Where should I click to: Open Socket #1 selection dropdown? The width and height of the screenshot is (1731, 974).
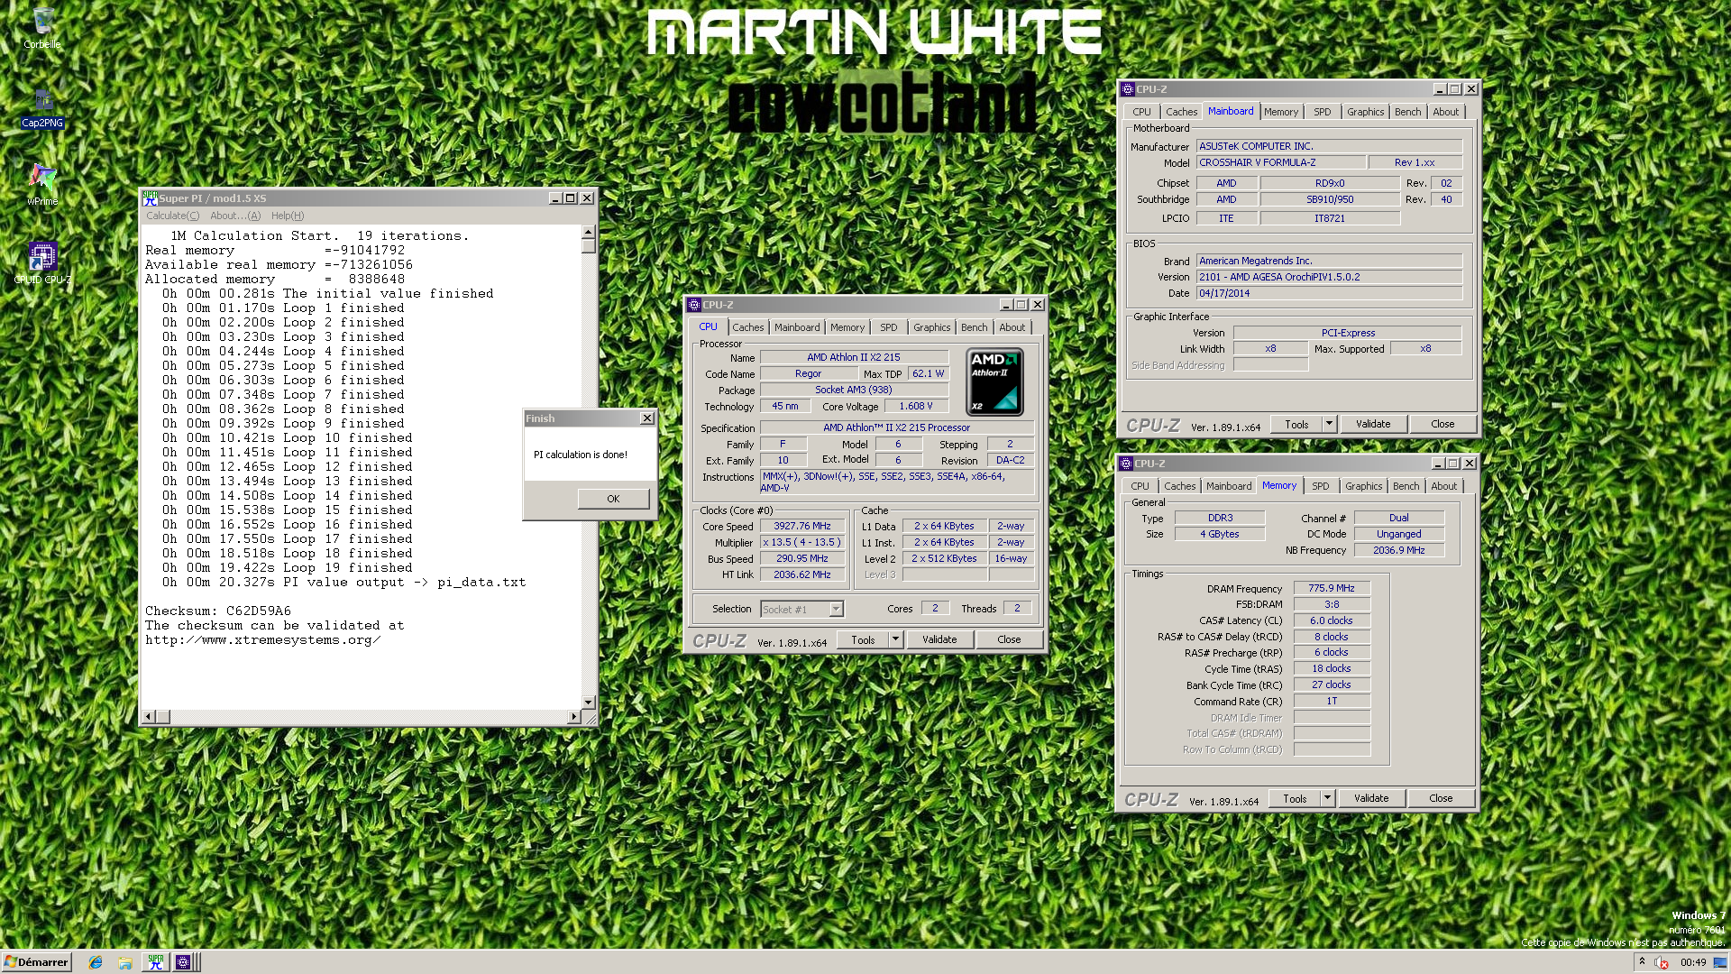point(801,610)
